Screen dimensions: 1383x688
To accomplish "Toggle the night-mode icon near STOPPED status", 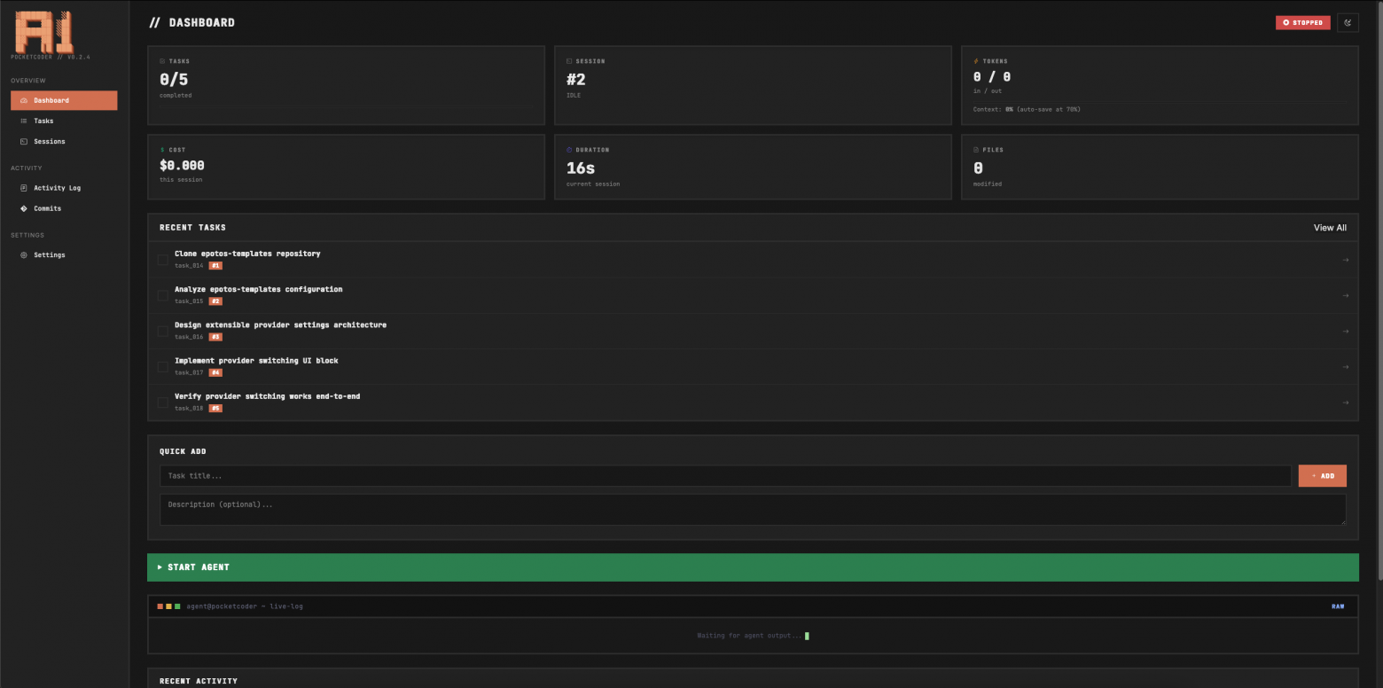I will [1348, 22].
